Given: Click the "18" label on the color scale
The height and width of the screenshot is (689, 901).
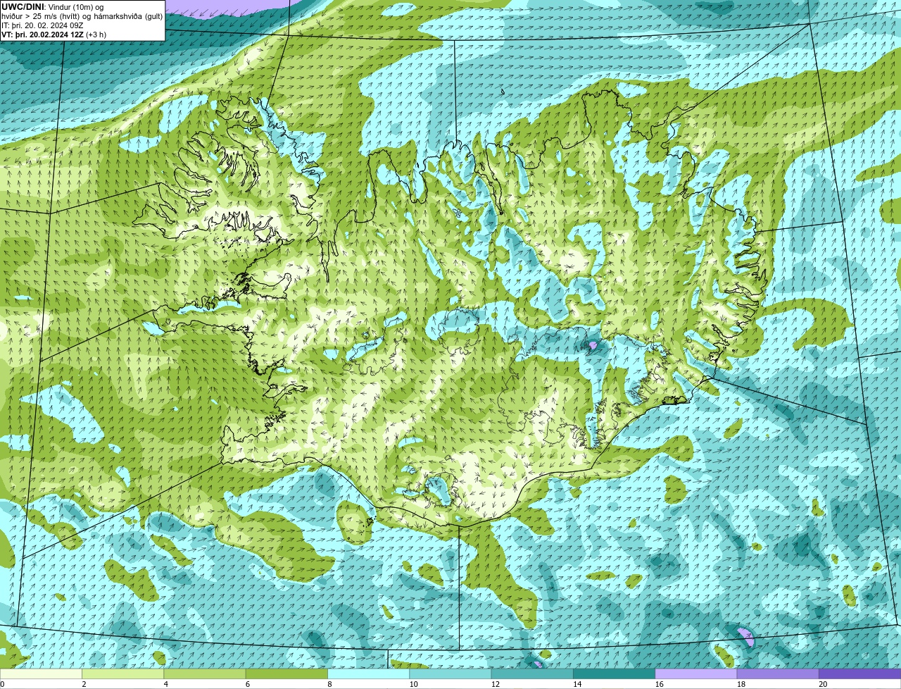Looking at the screenshot, I should point(741,684).
